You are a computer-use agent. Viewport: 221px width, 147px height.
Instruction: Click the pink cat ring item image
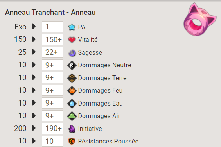point(200,20)
